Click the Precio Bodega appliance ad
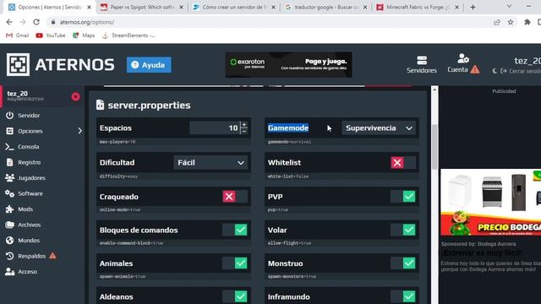Viewport: 541px width, 304px height. coord(490,202)
